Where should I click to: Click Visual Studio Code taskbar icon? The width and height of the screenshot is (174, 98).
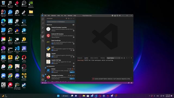point(96,96)
